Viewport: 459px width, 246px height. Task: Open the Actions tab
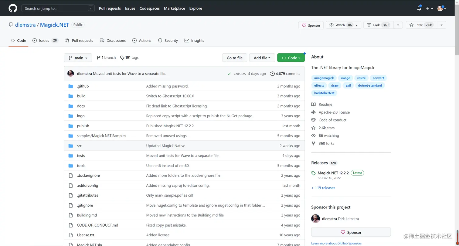click(x=142, y=41)
